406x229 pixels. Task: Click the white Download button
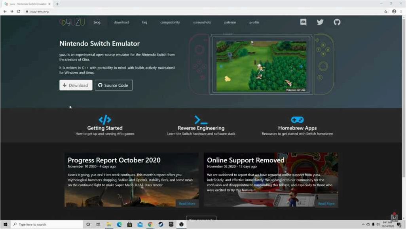coord(76,85)
